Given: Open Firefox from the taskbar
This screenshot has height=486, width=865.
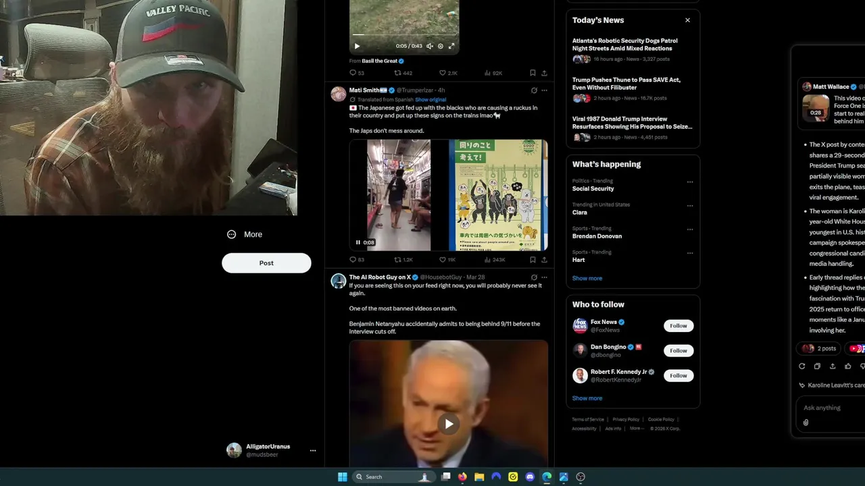Looking at the screenshot, I should click(462, 477).
